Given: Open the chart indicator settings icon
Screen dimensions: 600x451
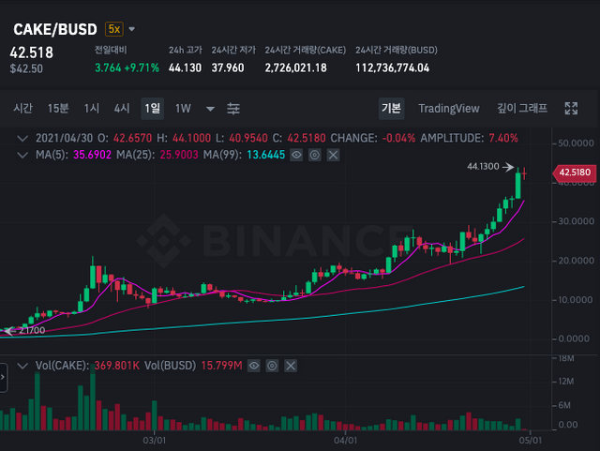Looking at the screenshot, I should tap(234, 109).
